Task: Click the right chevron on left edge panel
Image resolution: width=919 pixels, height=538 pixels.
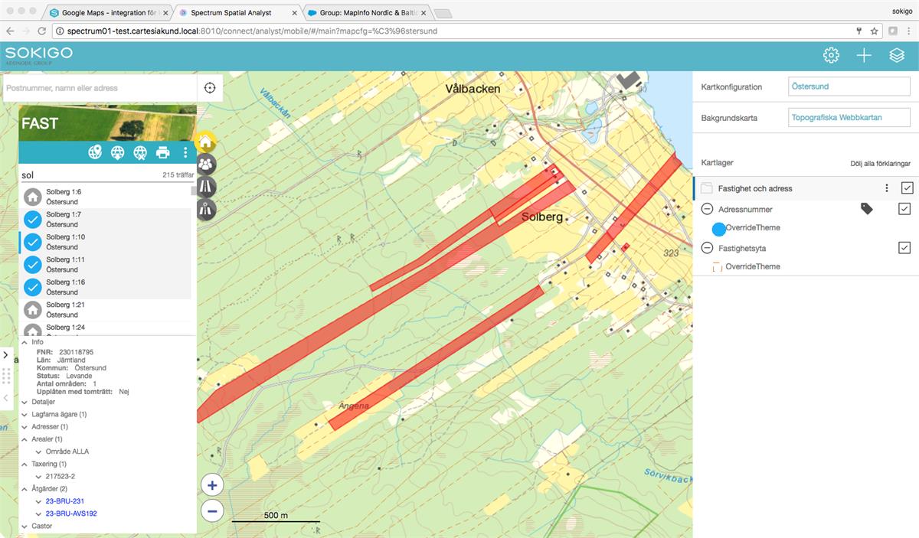Action: pyautogui.click(x=6, y=355)
